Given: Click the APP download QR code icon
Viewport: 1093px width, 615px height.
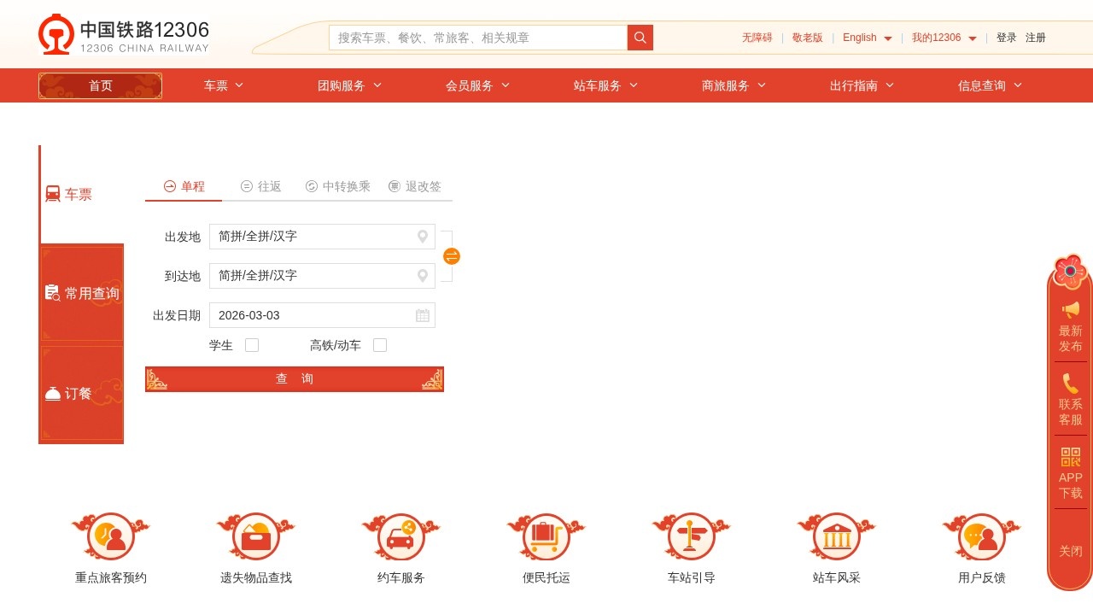Looking at the screenshot, I should [x=1070, y=457].
